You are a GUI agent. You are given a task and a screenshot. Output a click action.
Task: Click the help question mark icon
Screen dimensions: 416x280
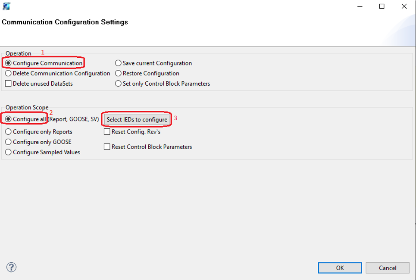tap(12, 268)
